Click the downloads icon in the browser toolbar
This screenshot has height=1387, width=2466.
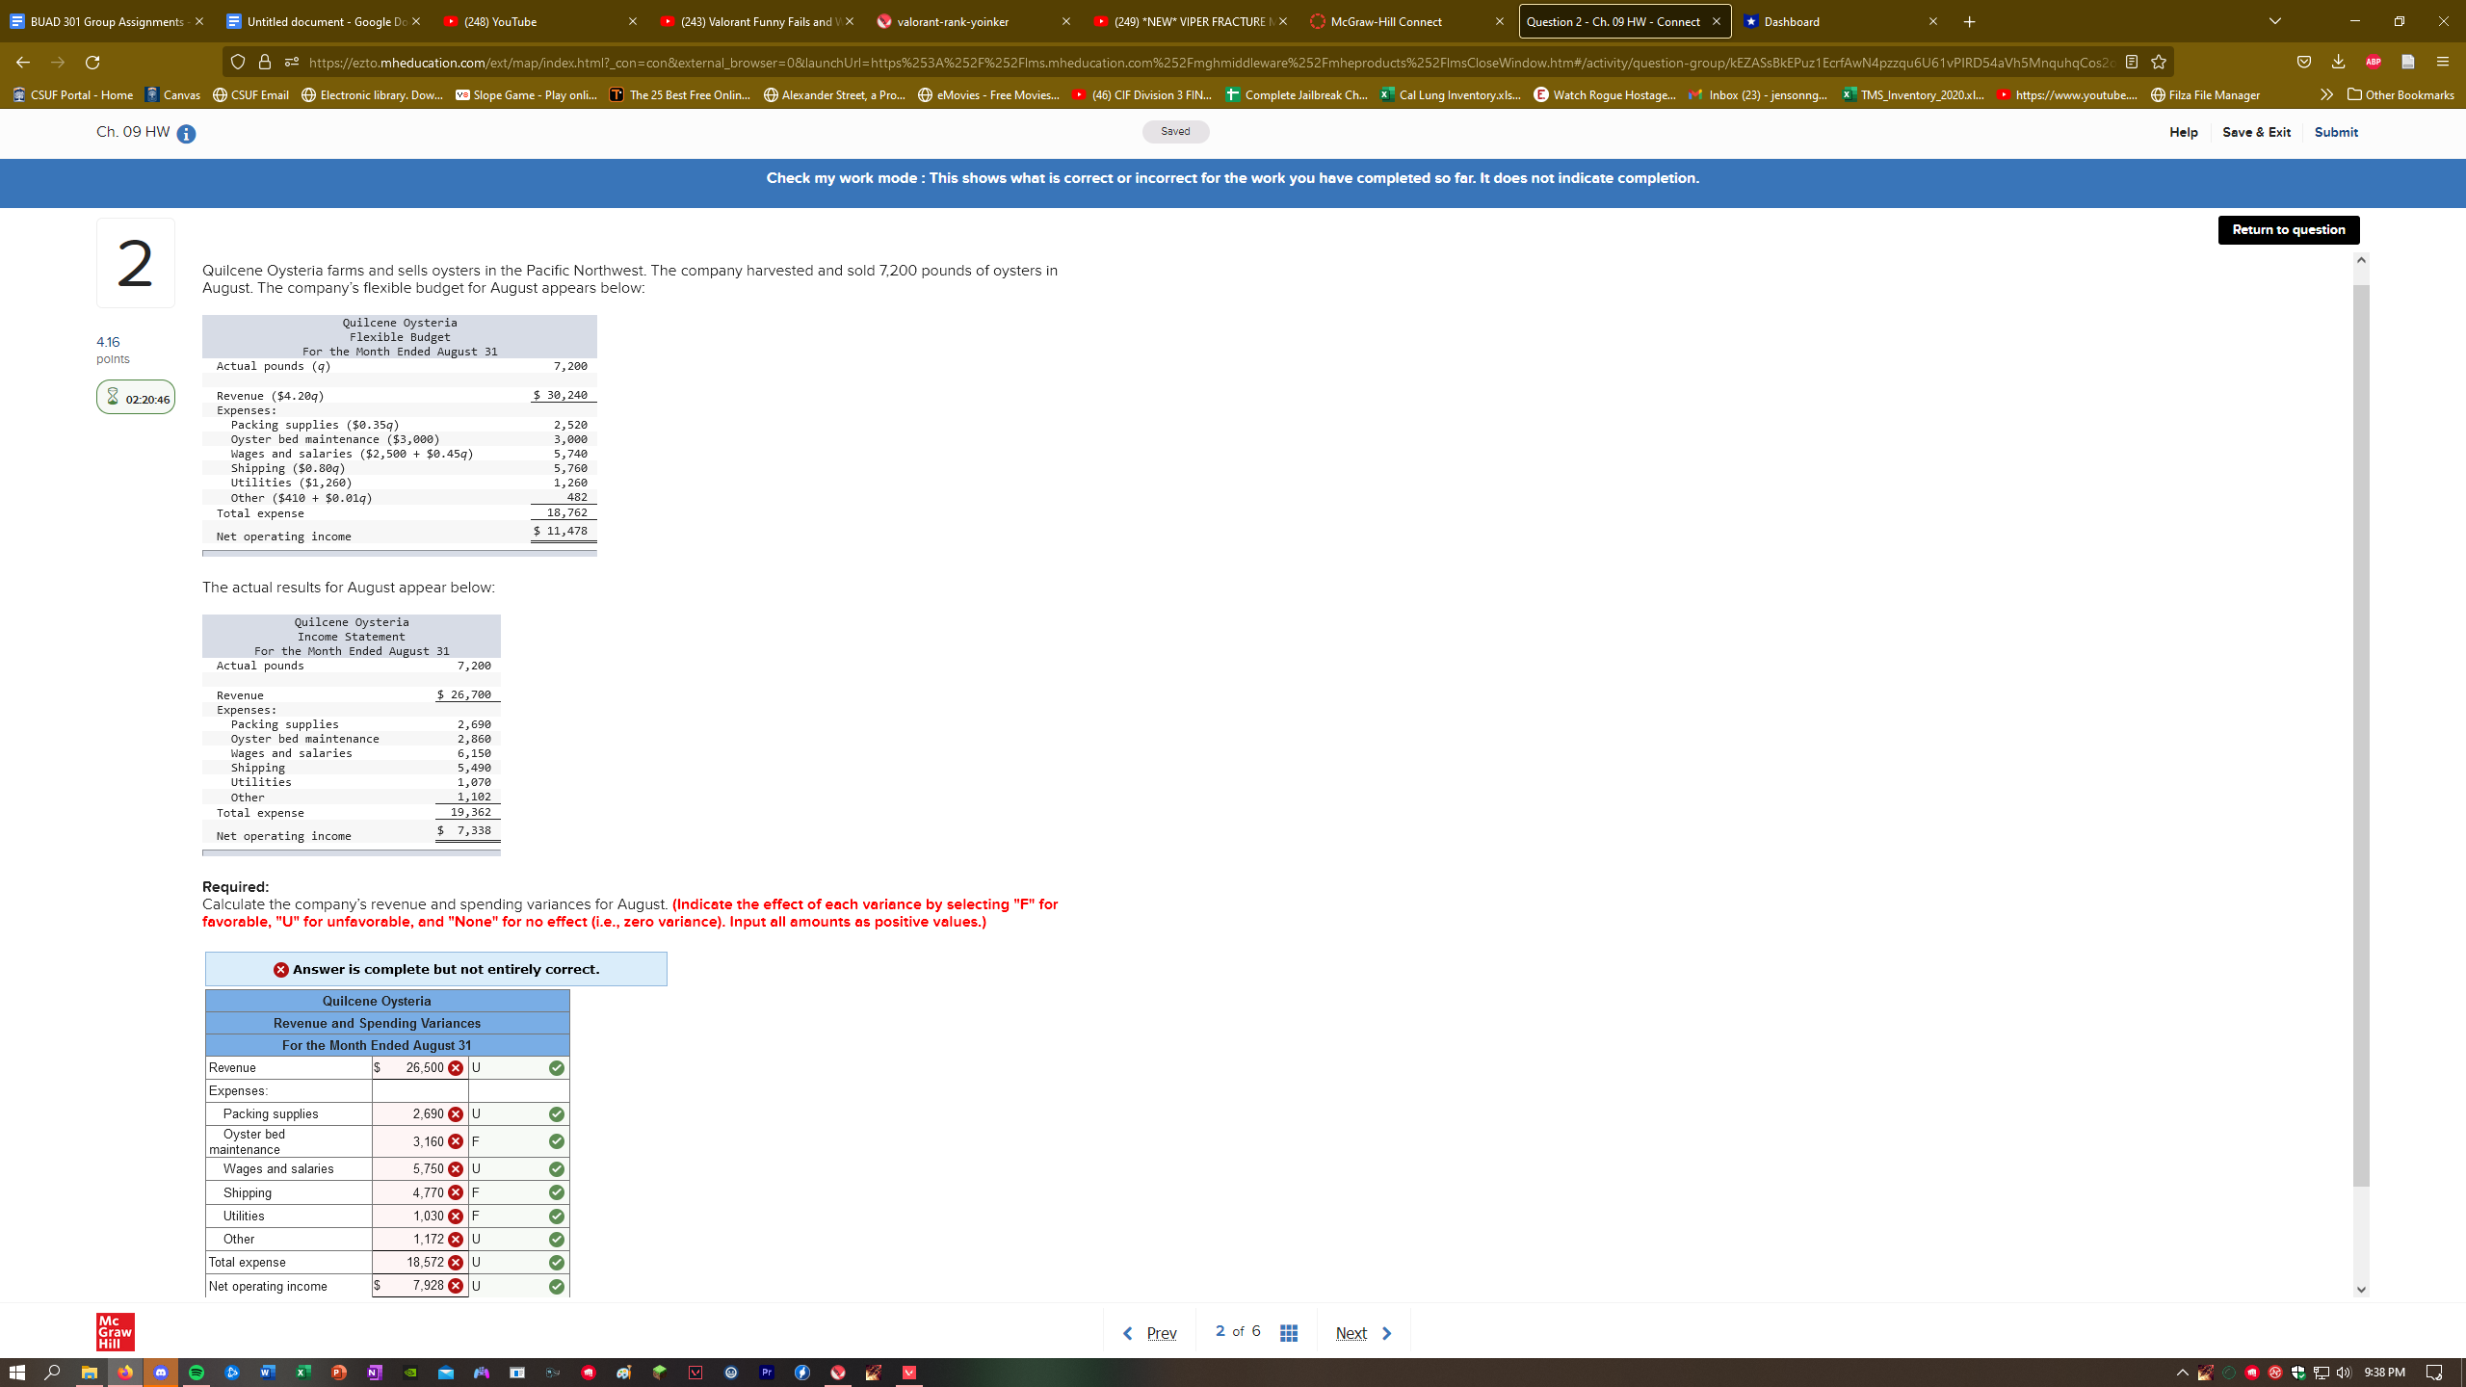(x=2338, y=62)
